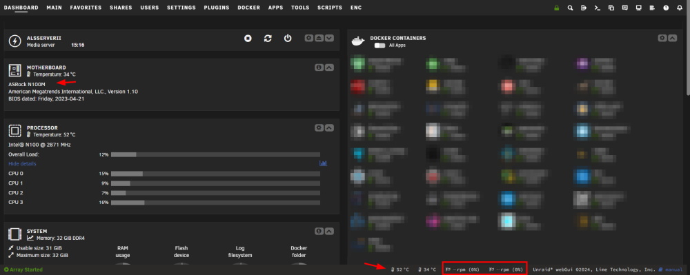Image resolution: width=690 pixels, height=275 pixels.
Task: Click the 52 °C footer temperature
Action: pyautogui.click(x=400, y=269)
